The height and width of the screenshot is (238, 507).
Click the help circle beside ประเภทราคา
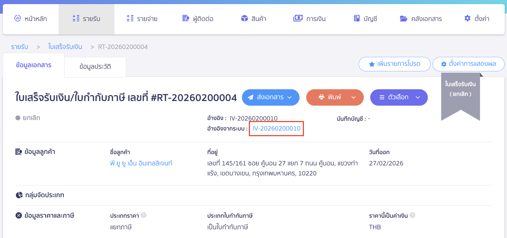[x=144, y=215]
